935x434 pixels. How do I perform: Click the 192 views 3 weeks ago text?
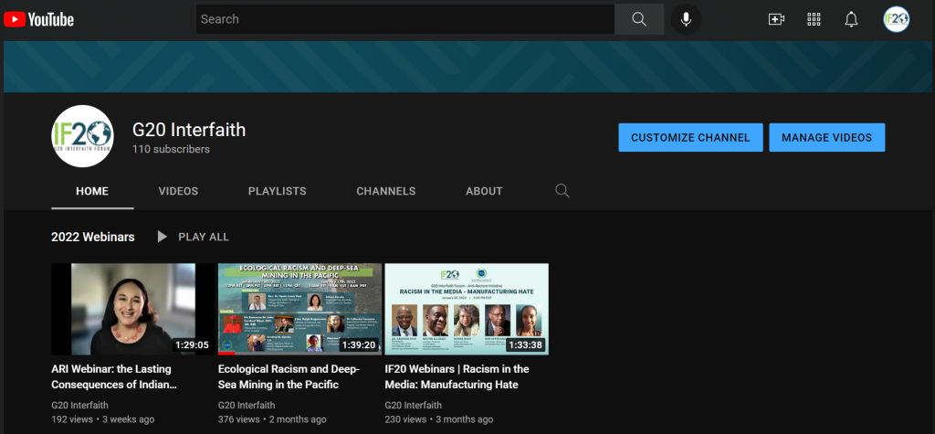[x=103, y=419]
